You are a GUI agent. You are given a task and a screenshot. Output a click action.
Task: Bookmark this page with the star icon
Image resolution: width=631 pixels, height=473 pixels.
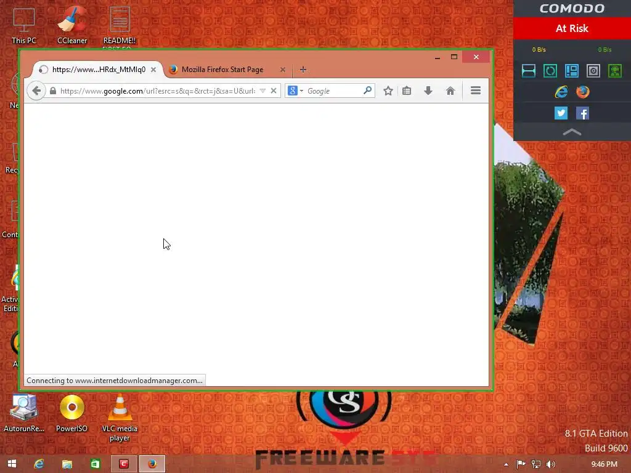388,91
